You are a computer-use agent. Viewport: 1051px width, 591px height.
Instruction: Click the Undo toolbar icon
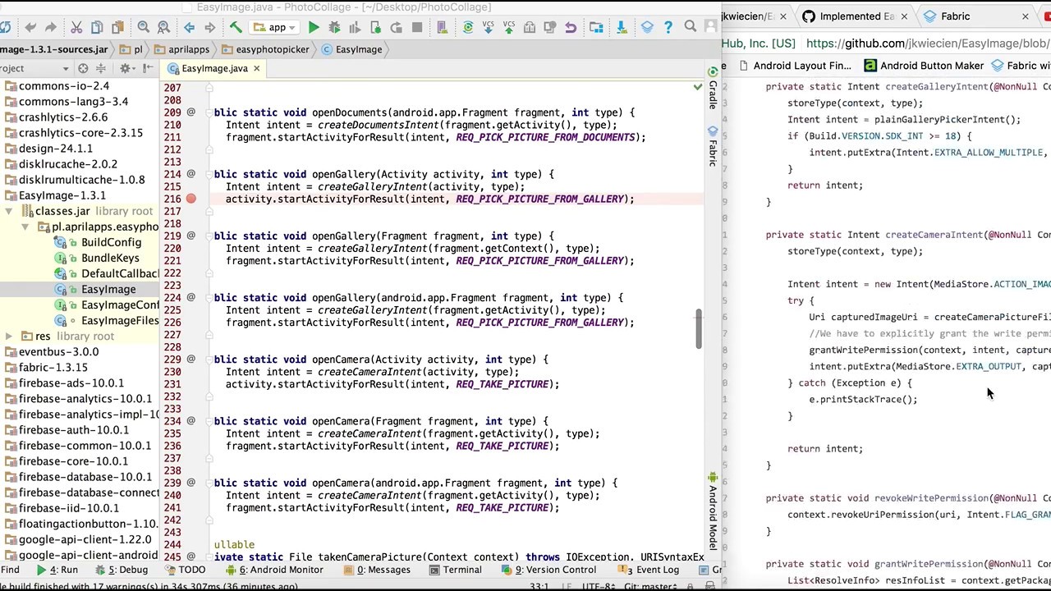(30, 27)
